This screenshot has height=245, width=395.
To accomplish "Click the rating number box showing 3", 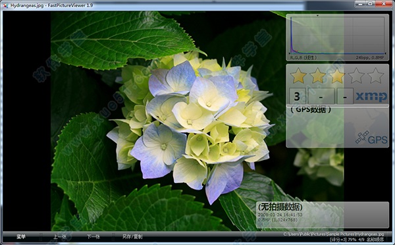I will pos(298,96).
